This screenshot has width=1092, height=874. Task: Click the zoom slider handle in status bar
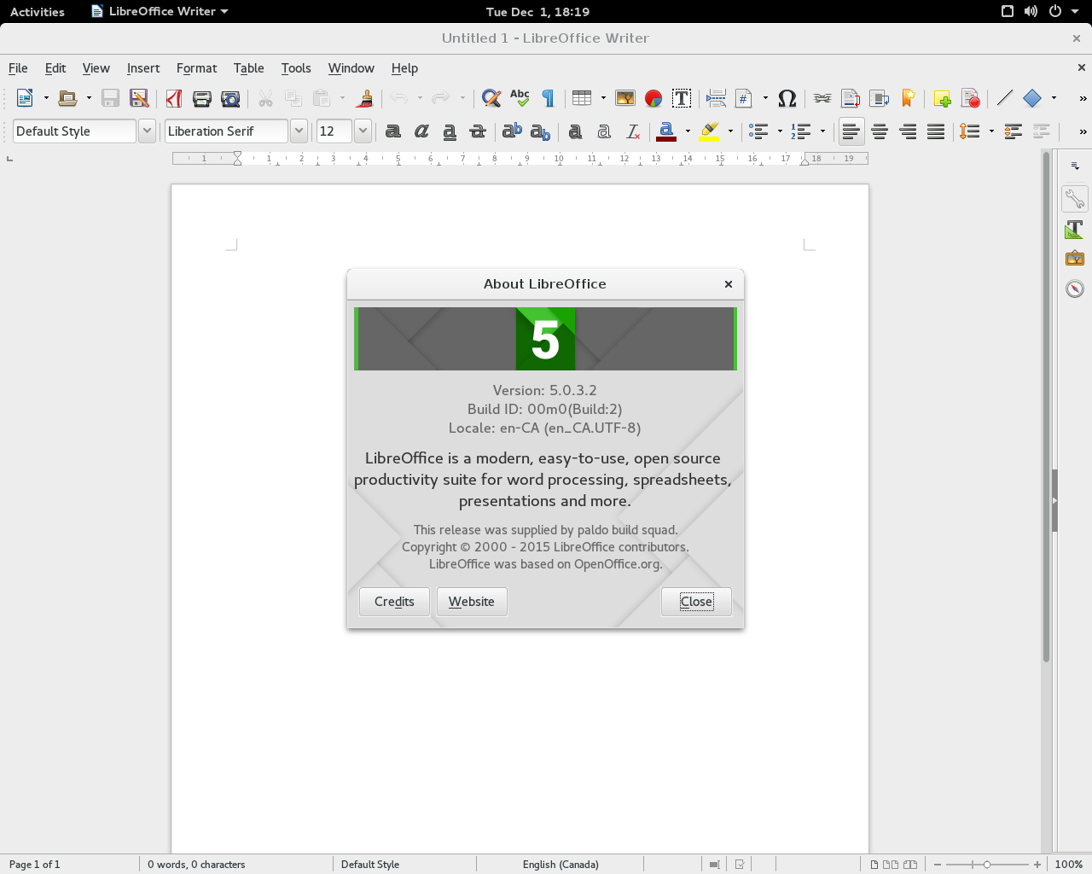(x=987, y=865)
